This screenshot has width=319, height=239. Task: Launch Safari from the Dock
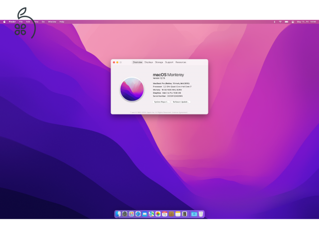point(138,214)
